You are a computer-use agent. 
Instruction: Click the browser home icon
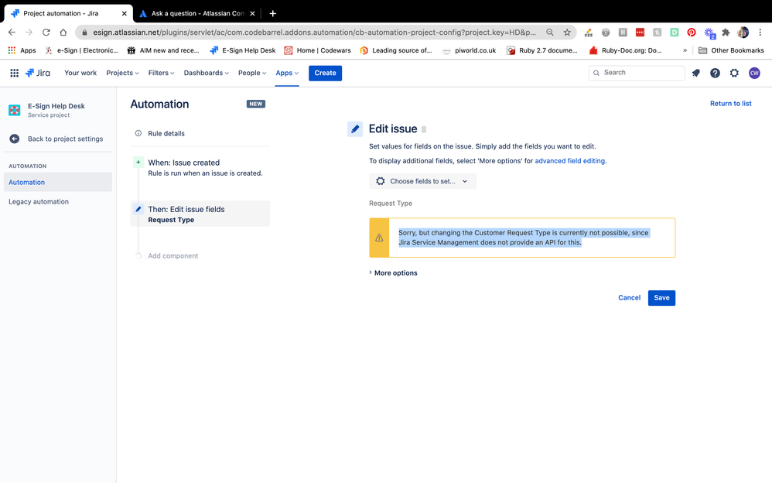(x=63, y=33)
